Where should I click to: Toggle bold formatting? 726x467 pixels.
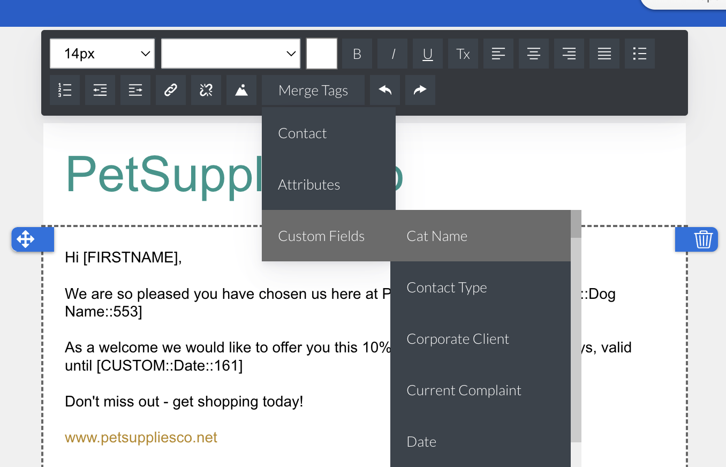pyautogui.click(x=357, y=54)
